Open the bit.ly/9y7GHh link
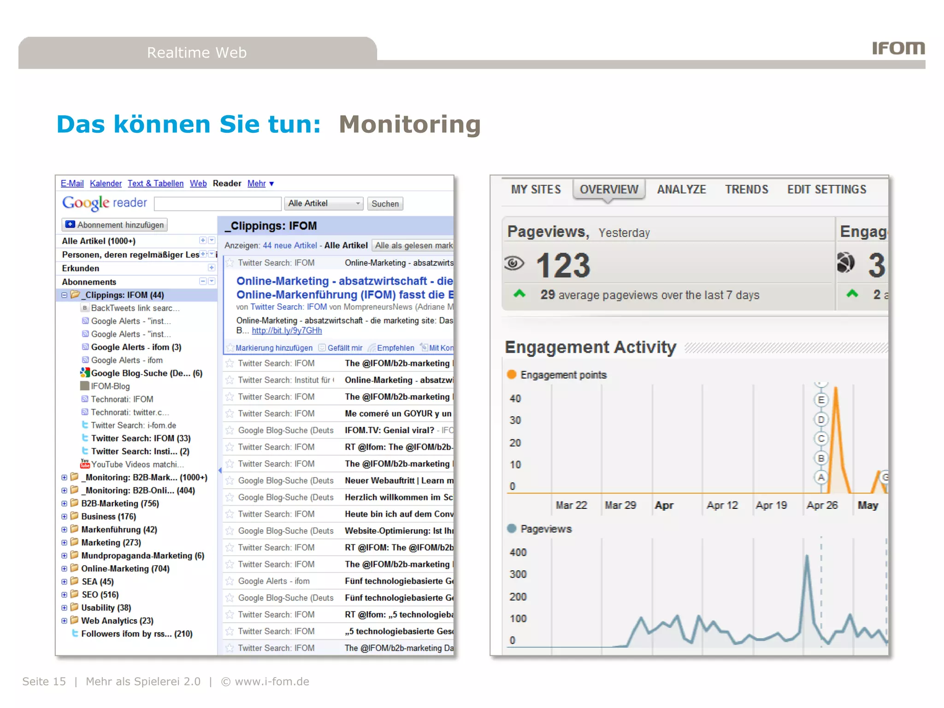Screen dimensions: 944x708 (x=287, y=331)
